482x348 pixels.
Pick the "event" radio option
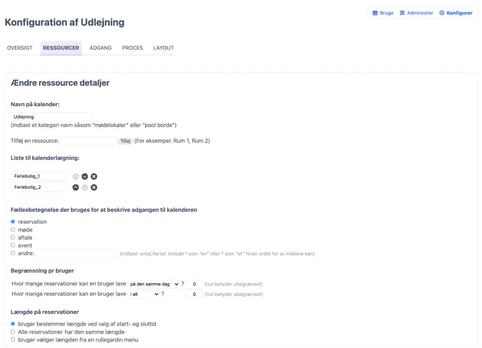pyautogui.click(x=13, y=245)
